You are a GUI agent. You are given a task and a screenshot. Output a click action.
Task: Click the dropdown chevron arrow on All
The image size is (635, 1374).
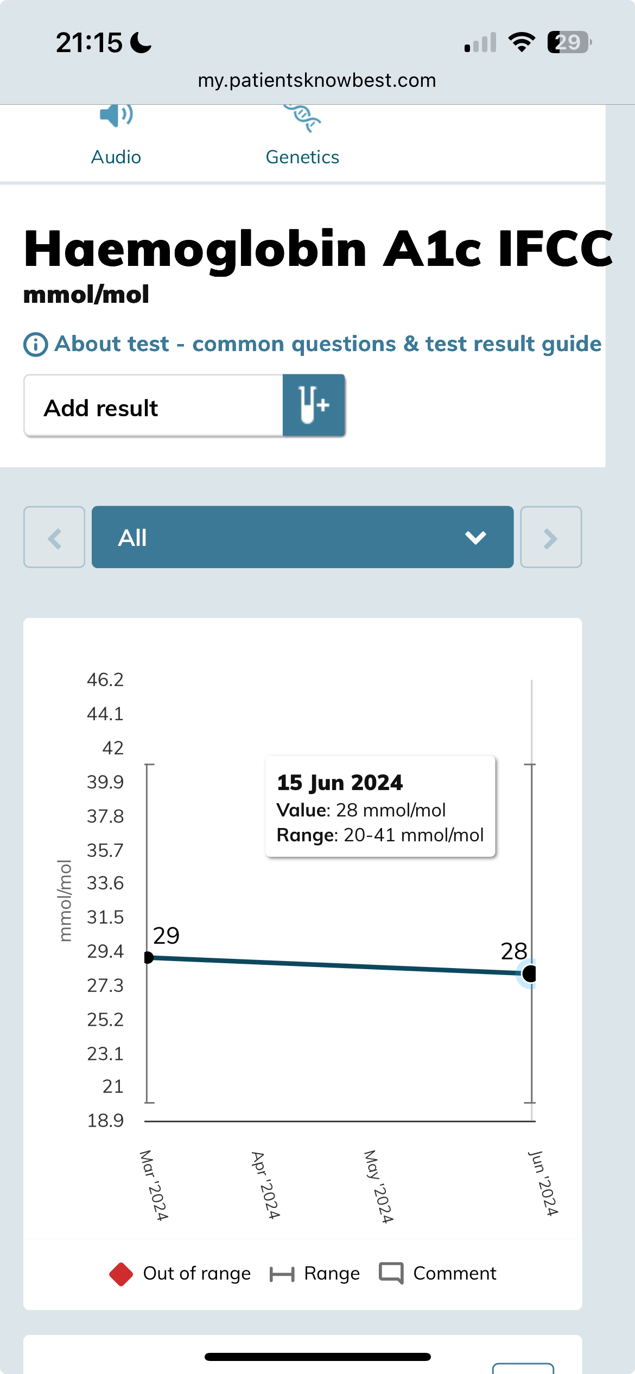pos(475,537)
